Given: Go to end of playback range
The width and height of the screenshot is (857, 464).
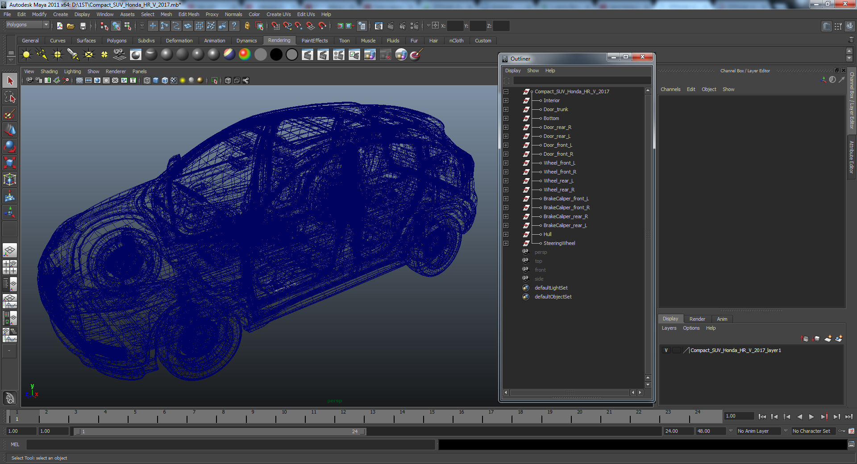Looking at the screenshot, I should click(849, 417).
